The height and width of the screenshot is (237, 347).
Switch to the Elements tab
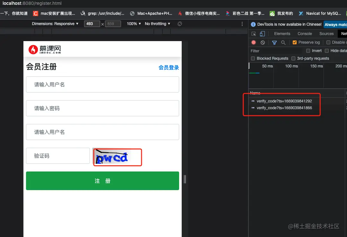click(282, 34)
